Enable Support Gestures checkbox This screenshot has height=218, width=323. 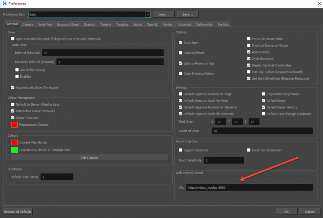pyautogui.click(x=181, y=150)
